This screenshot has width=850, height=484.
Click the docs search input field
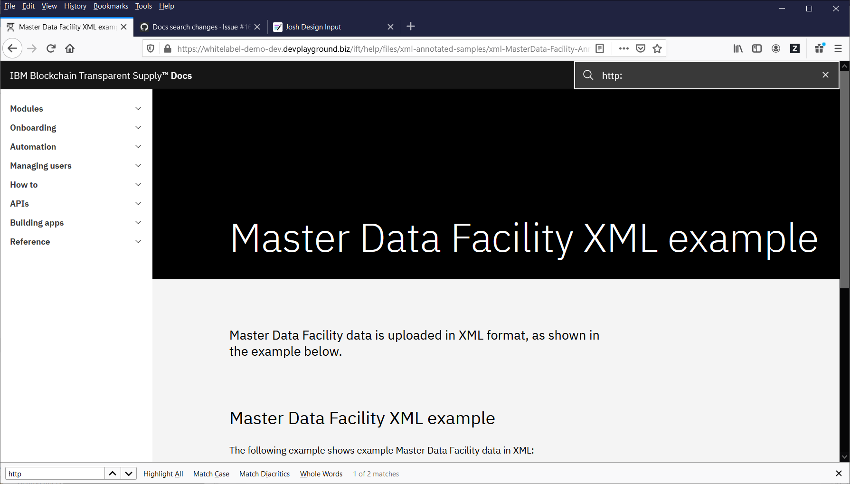(x=708, y=75)
